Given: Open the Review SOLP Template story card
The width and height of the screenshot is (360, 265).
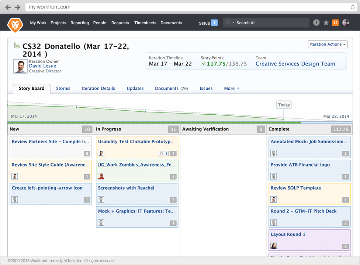Looking at the screenshot, I should (x=295, y=188).
